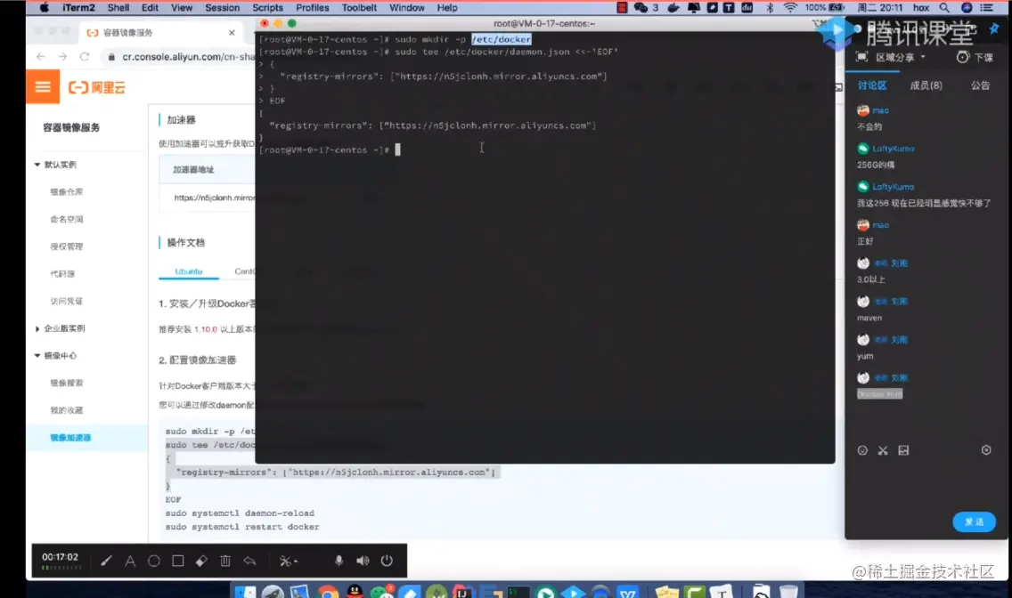Click the Wi-Fi status icon

point(790,8)
